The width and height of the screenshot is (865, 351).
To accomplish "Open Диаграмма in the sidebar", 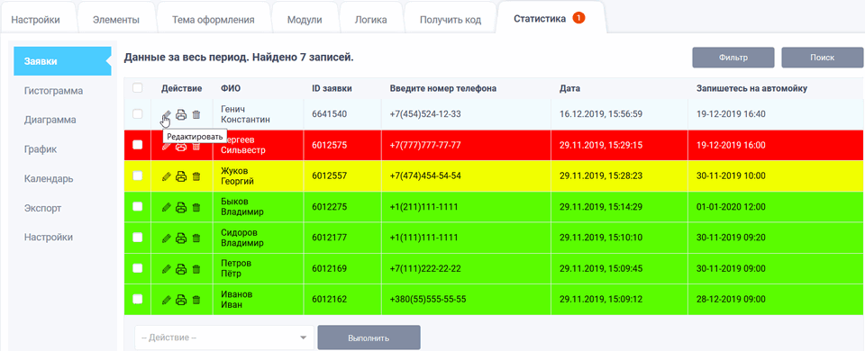I will (50, 120).
